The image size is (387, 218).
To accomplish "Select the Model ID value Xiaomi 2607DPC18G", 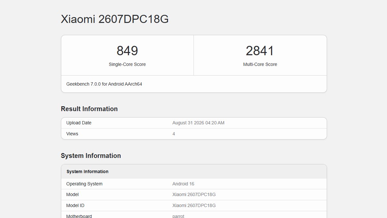I will point(194,205).
